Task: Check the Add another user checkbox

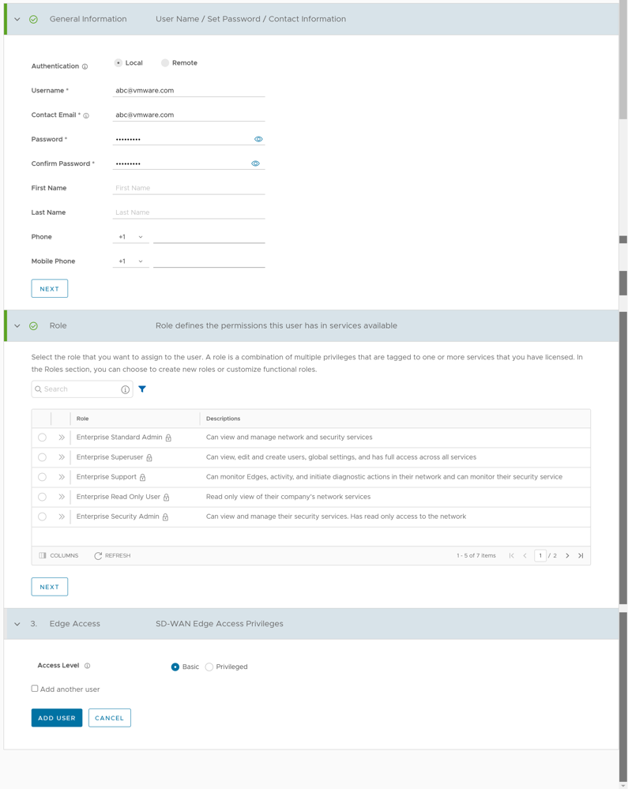Action: point(35,689)
